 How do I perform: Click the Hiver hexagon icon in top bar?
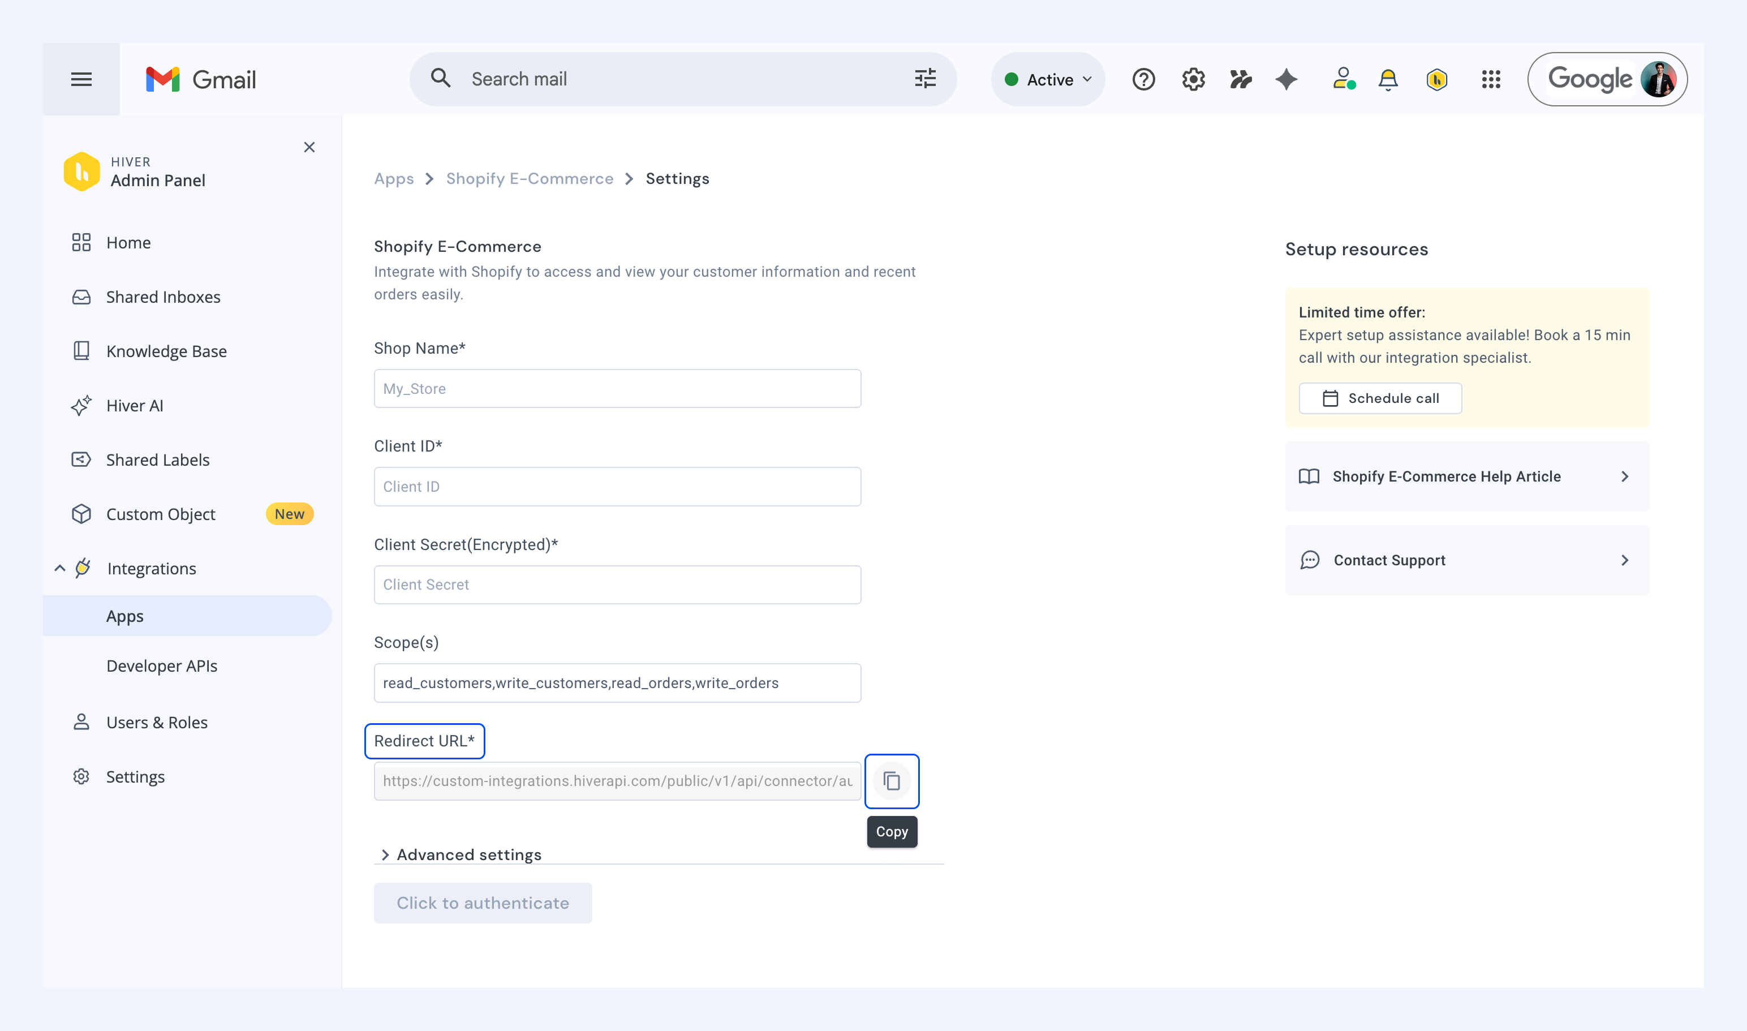(x=1436, y=79)
